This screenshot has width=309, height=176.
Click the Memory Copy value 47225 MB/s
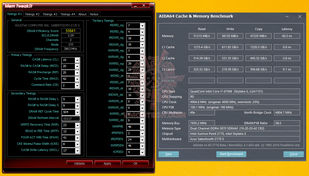click(x=258, y=36)
